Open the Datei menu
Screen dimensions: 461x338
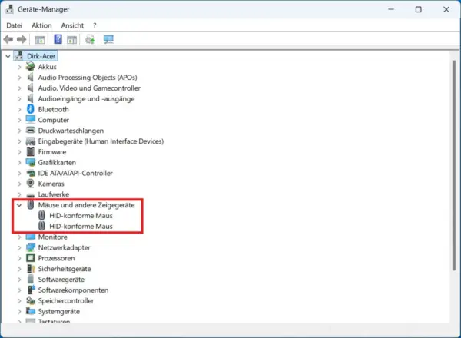[14, 25]
